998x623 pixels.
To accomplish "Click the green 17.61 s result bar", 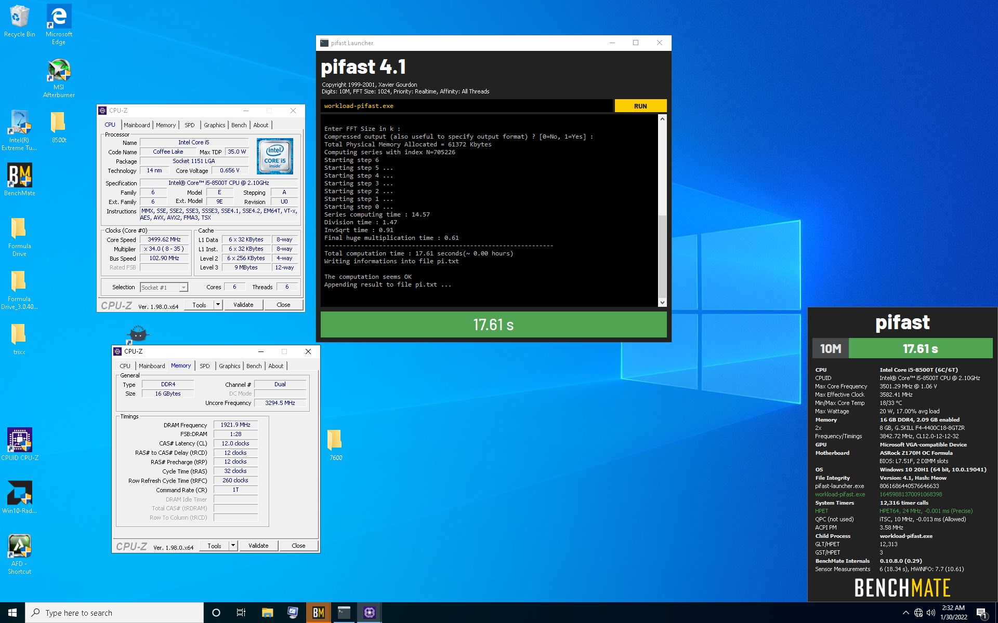I will point(493,324).
